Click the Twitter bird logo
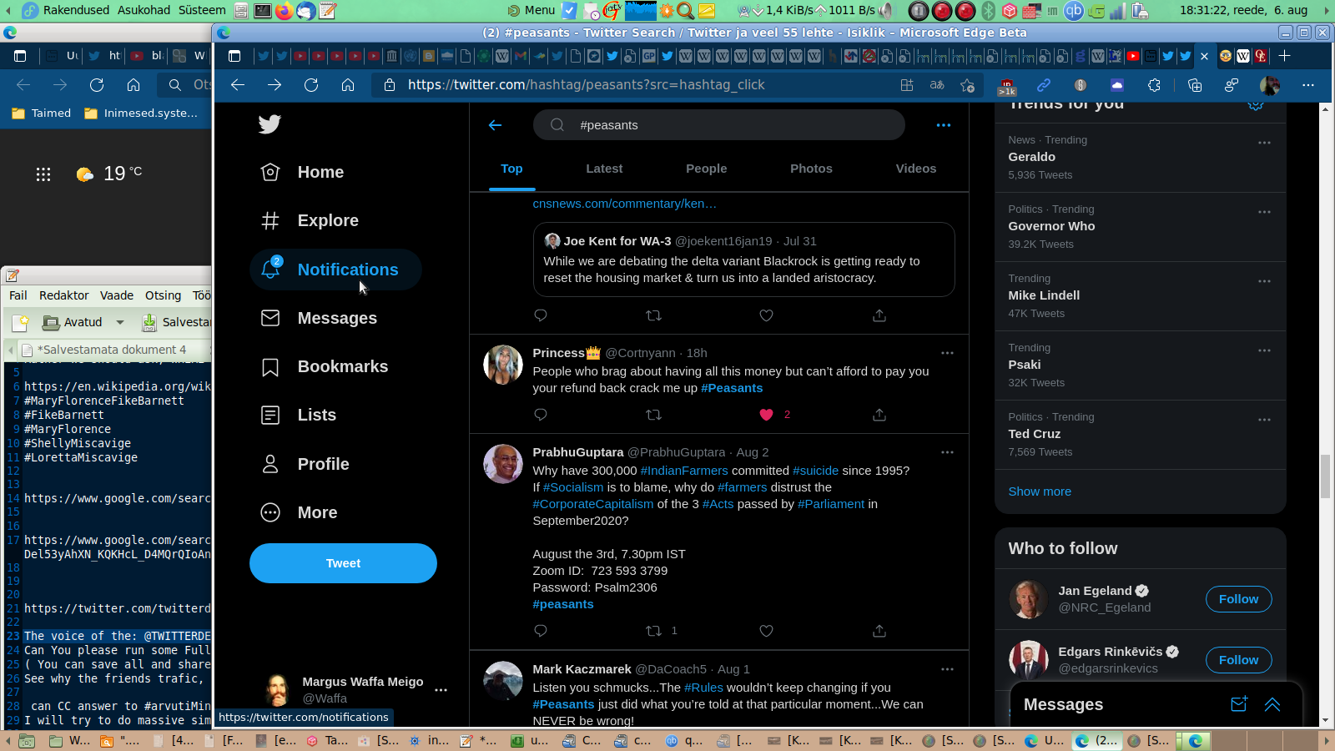The height and width of the screenshot is (751, 1335). pyautogui.click(x=270, y=124)
